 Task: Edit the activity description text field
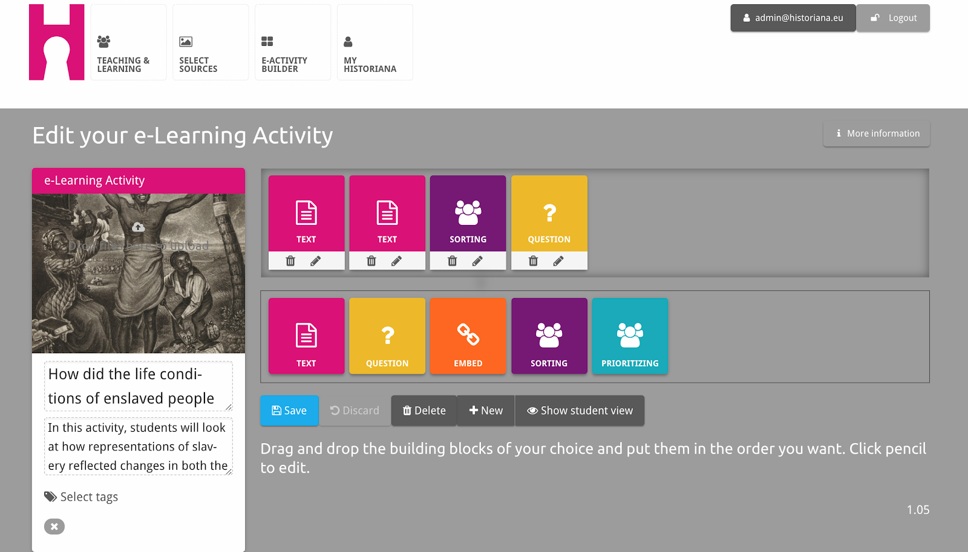(139, 446)
